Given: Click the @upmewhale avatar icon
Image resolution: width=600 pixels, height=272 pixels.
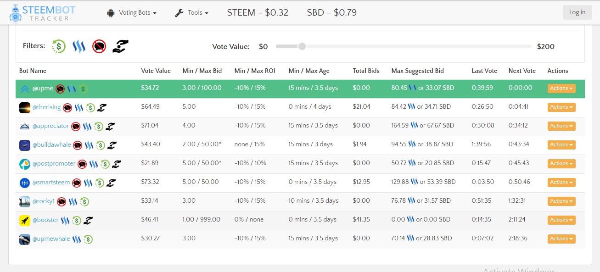Looking at the screenshot, I should 25,239.
